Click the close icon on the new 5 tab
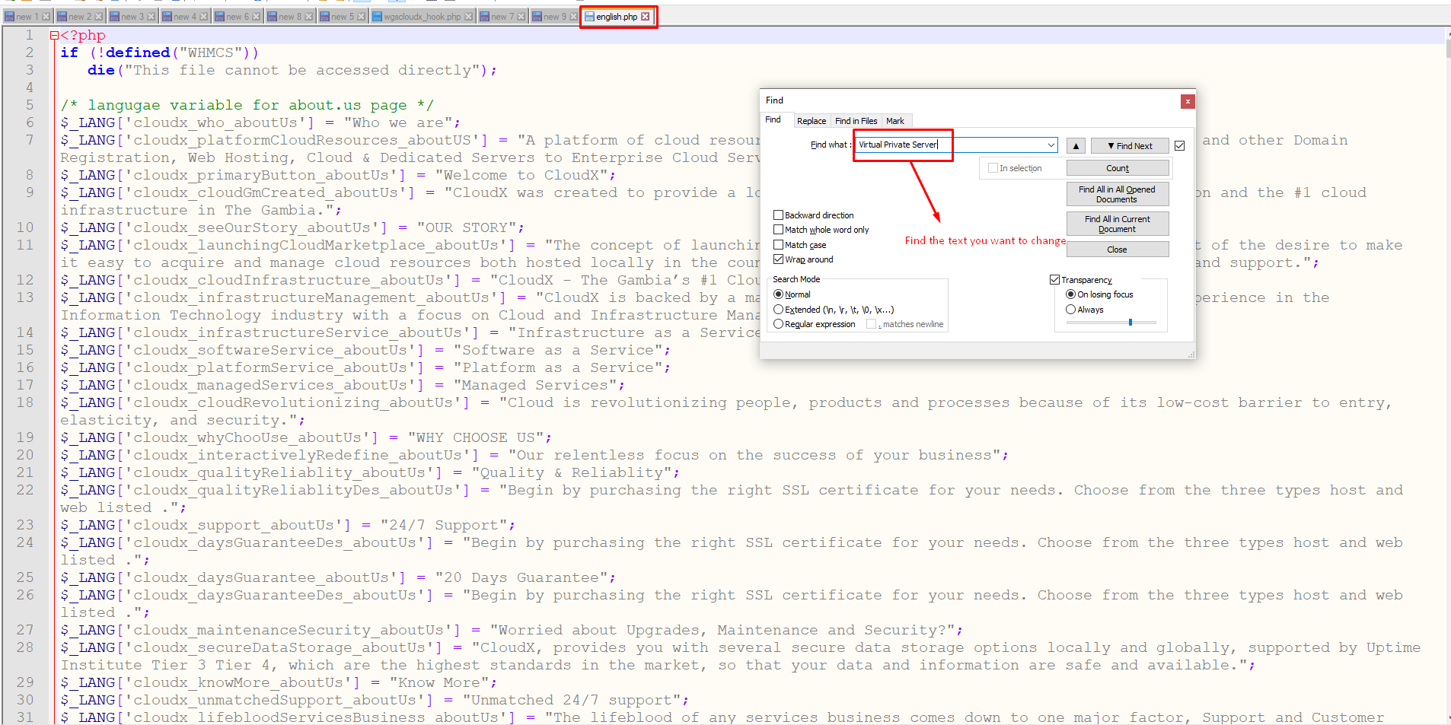 click(x=362, y=17)
